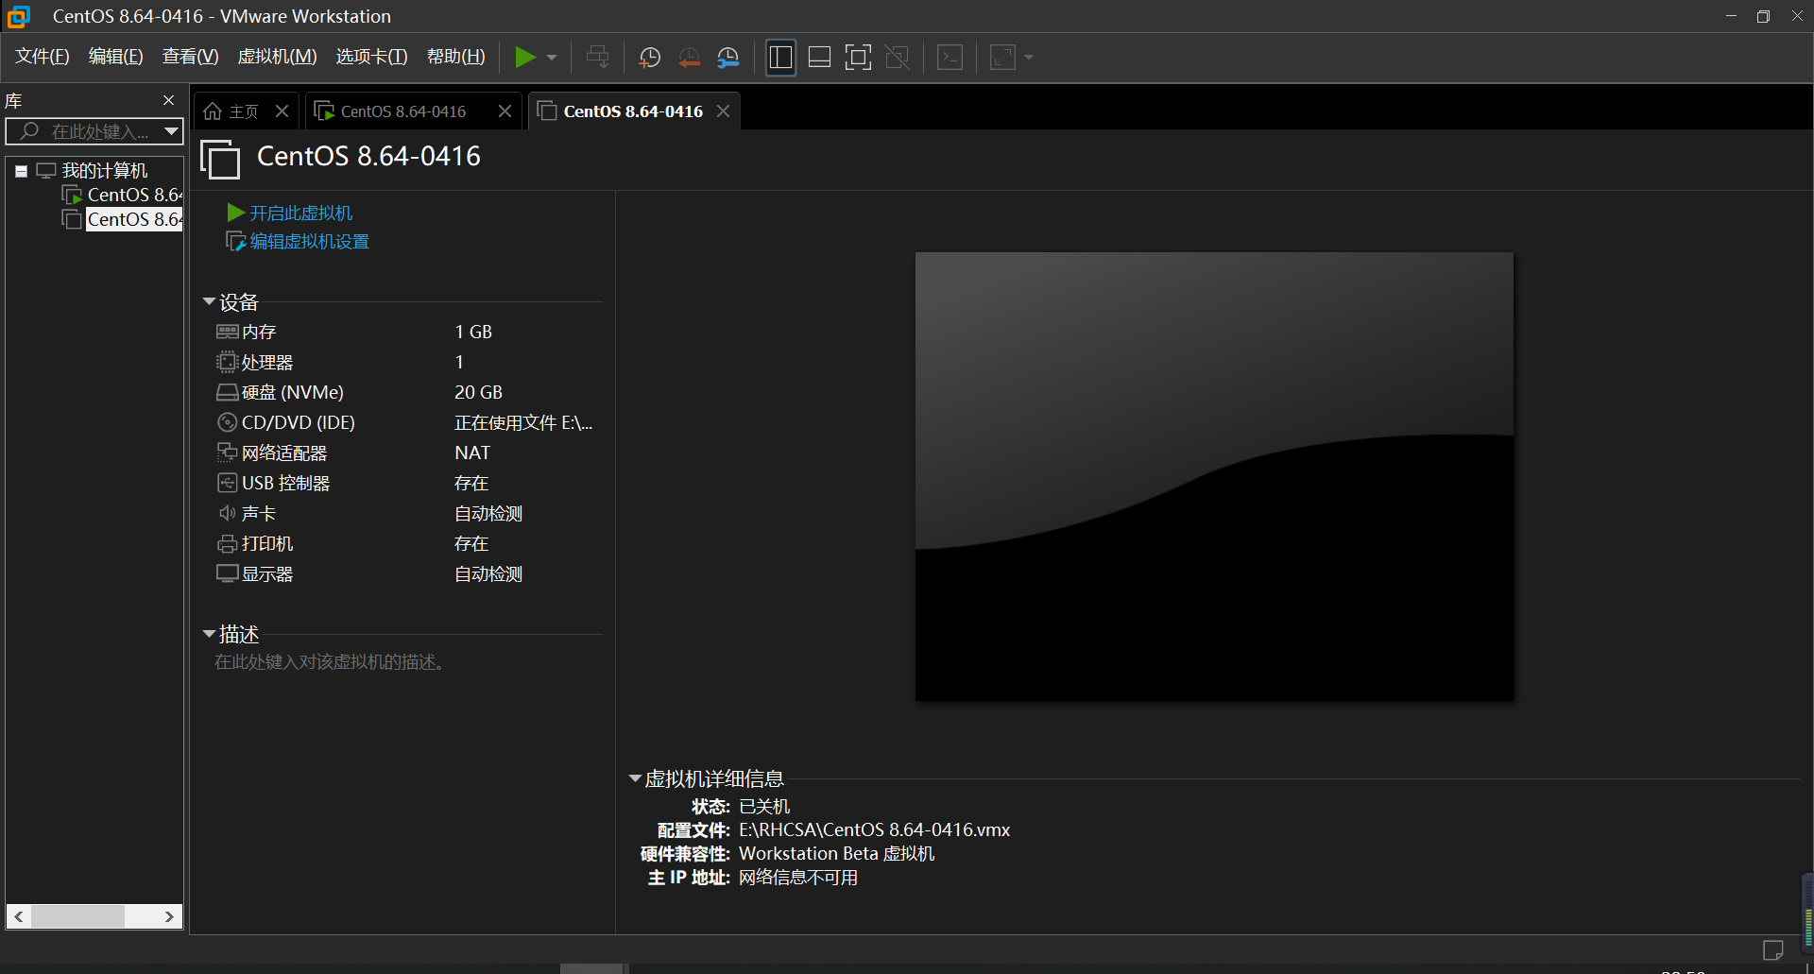
Task: Revert virtual machine to snapshot icon
Action: pos(690,58)
